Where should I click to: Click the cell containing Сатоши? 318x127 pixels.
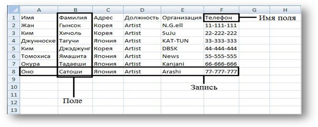point(75,72)
